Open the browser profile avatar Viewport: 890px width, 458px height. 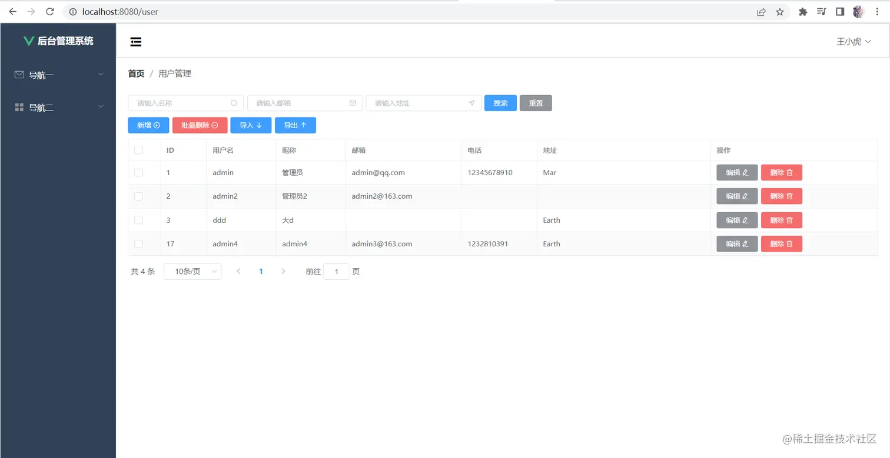[x=858, y=12]
